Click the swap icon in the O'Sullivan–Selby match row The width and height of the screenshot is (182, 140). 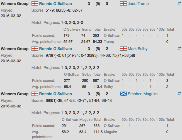tap(179, 48)
